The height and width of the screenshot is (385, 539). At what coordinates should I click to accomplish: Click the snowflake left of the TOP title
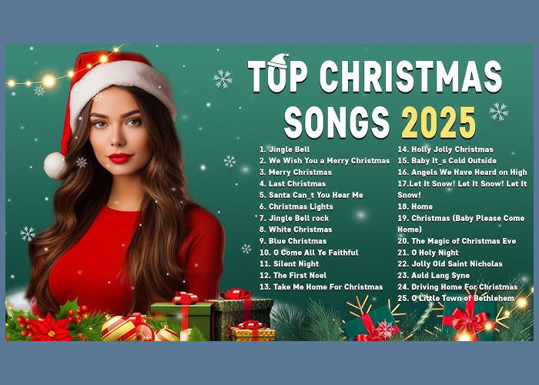pyautogui.click(x=223, y=79)
